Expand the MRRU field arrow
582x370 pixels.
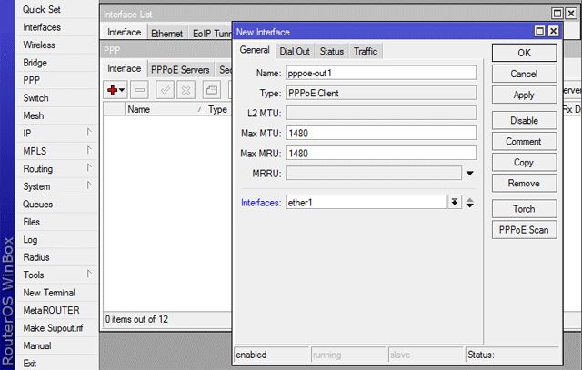pos(470,174)
